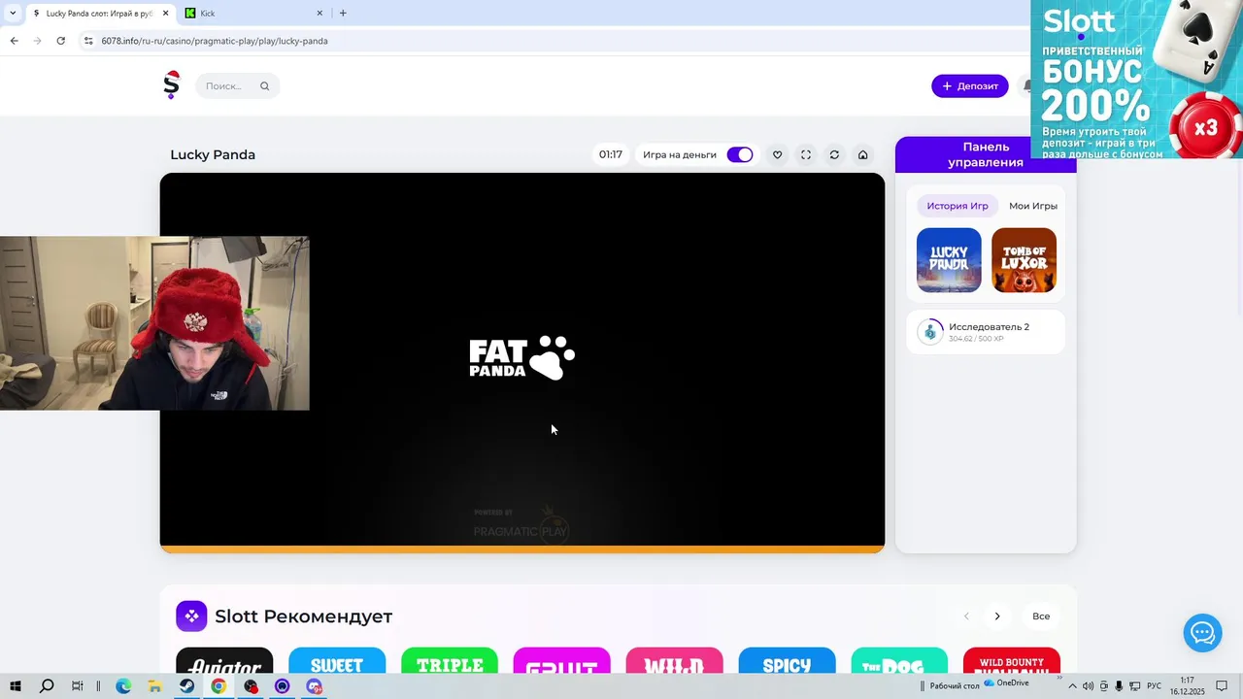View site information icon in address bar
The image size is (1243, 699).
88,41
